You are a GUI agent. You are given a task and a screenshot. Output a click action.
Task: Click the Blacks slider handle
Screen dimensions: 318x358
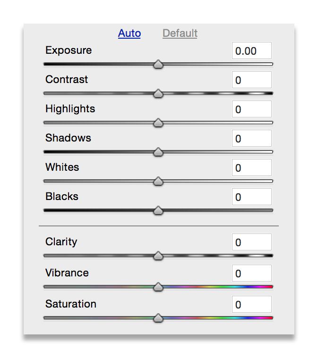click(158, 211)
